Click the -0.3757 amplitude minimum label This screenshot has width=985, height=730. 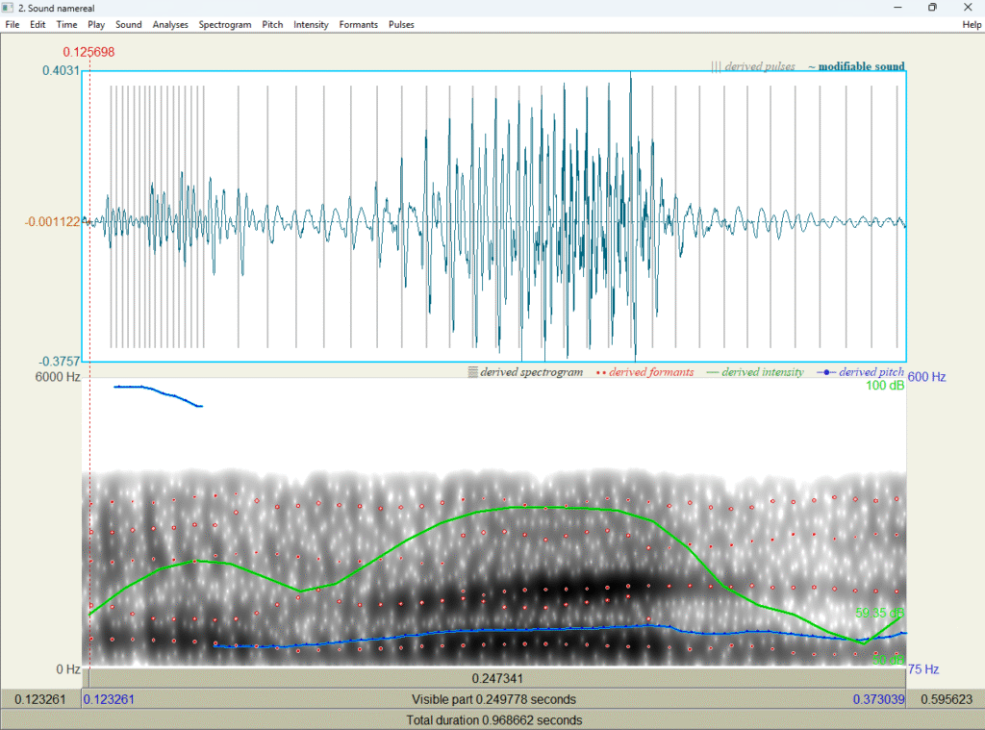coord(60,362)
